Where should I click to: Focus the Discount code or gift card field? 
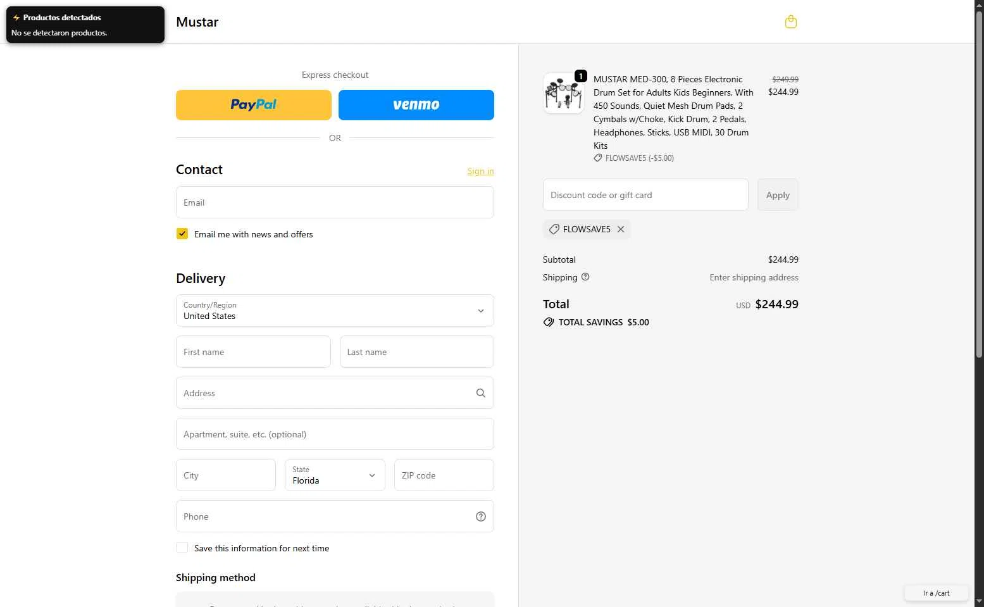click(x=645, y=195)
